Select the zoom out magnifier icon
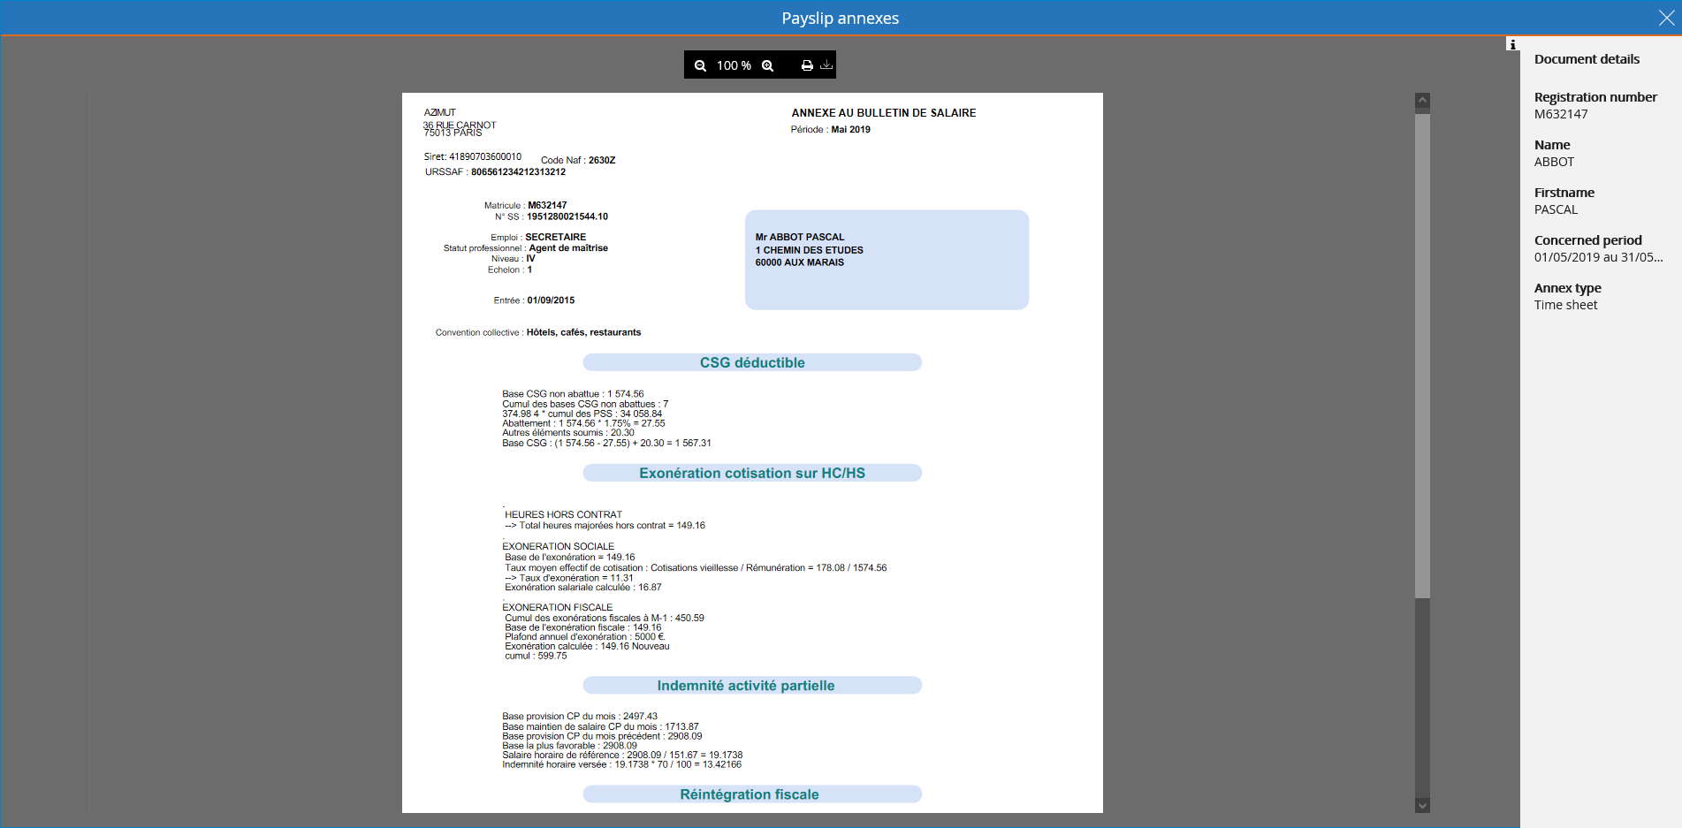1682x828 pixels. tap(701, 65)
